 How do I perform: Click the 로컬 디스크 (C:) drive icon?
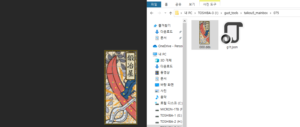click(x=157, y=103)
